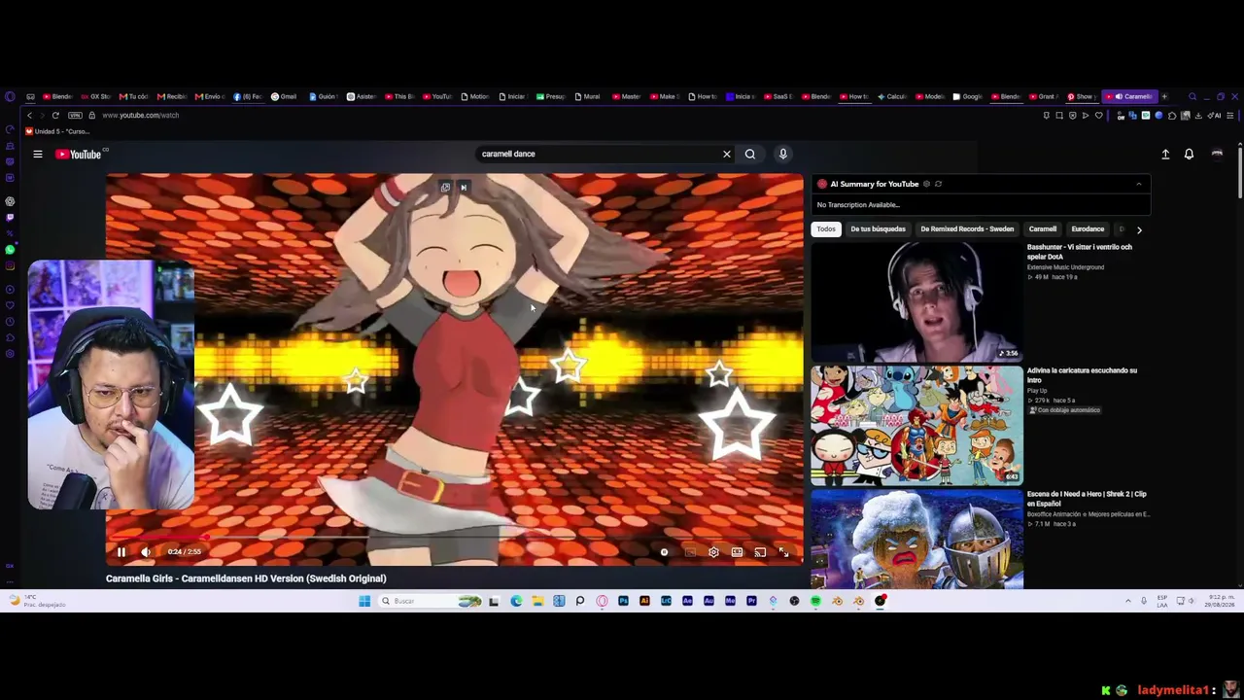The width and height of the screenshot is (1244, 700).
Task: Open 'Basshunter - Vi sitter i ventrilo' title
Action: [1080, 252]
